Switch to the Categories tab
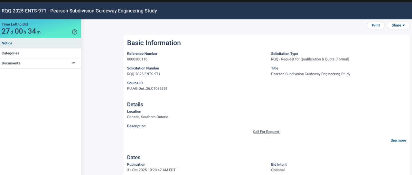The width and height of the screenshot is (412, 175). click(x=10, y=53)
